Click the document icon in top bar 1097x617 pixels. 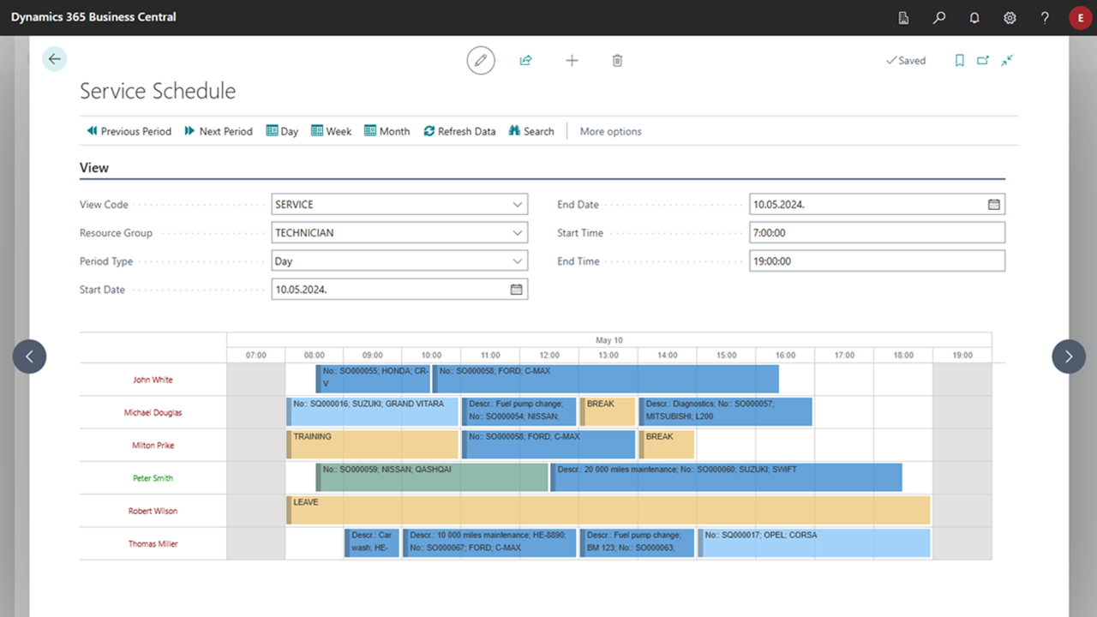[x=903, y=17]
